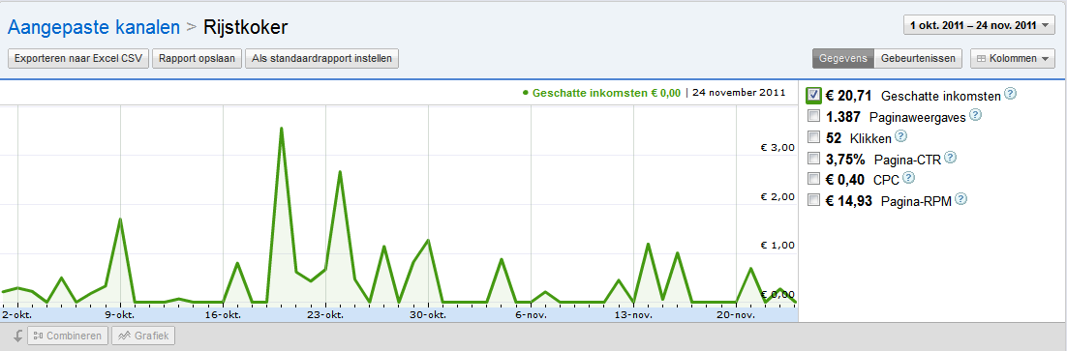Go to Aangepaste kanalen breadcrumb link
The width and height of the screenshot is (1067, 351).
coord(93,27)
